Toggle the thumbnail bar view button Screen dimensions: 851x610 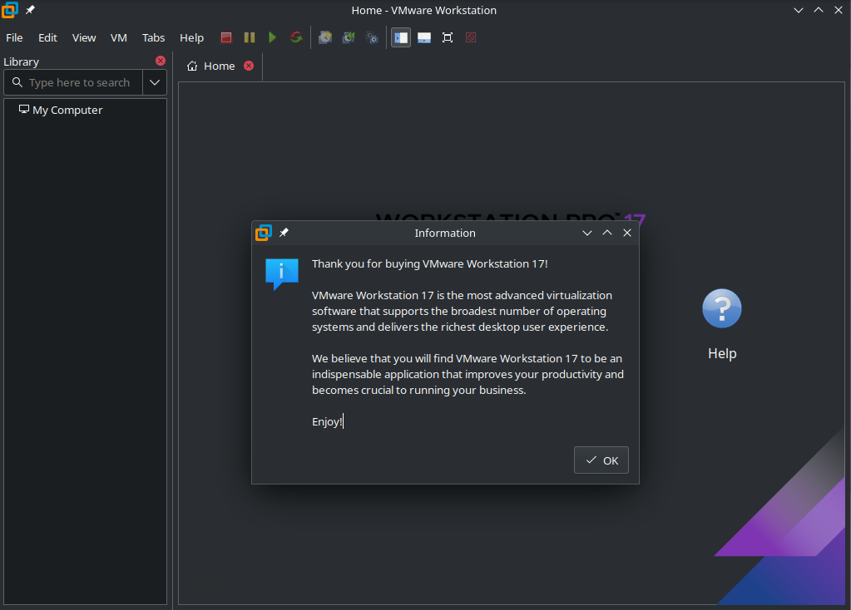coord(424,37)
